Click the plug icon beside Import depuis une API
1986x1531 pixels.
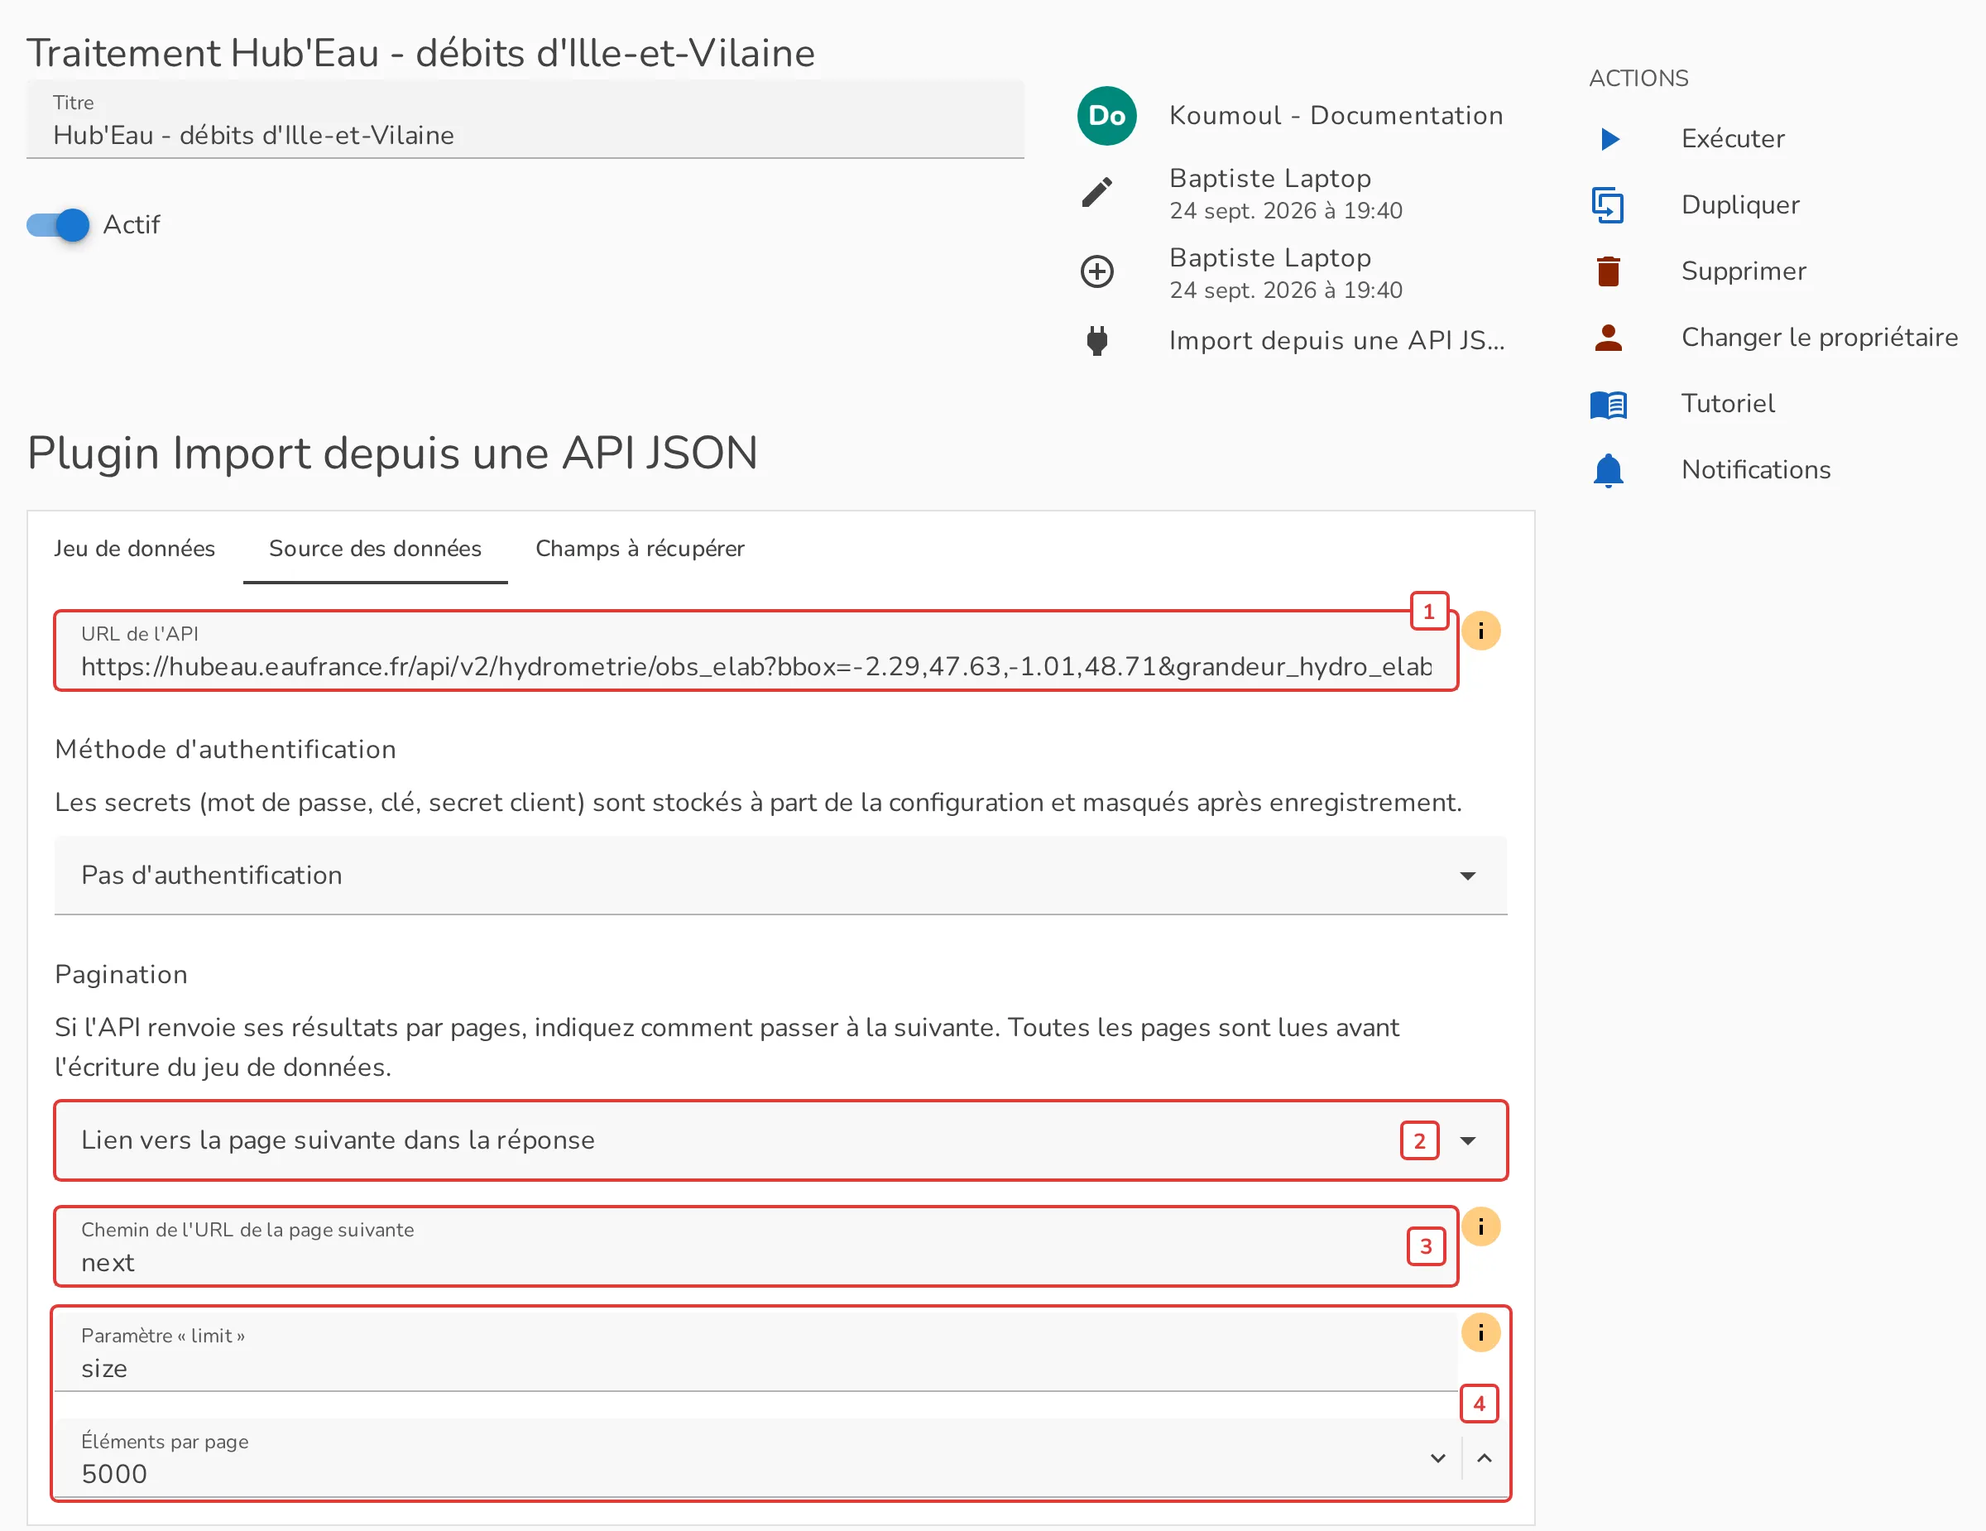[x=1096, y=340]
